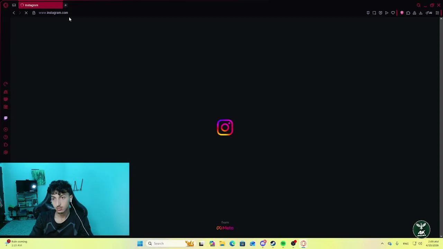Open the profile account icon

[x=414, y=13]
